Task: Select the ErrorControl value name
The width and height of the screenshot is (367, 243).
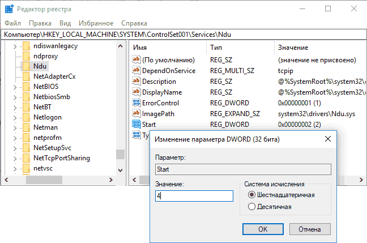Action: pos(161,103)
